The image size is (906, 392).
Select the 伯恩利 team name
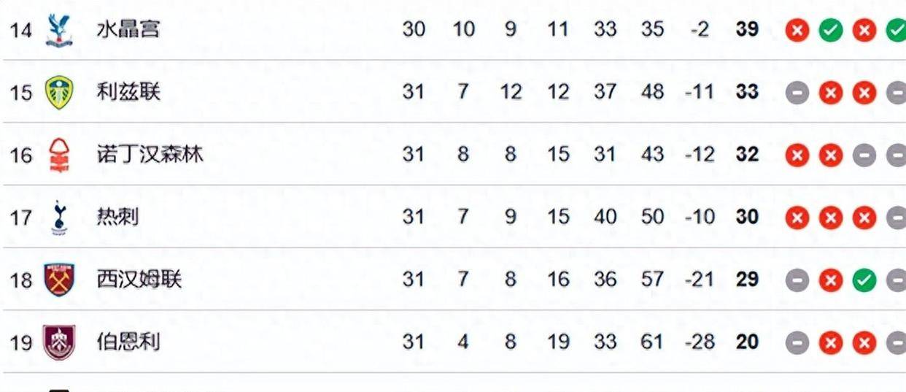(x=128, y=342)
